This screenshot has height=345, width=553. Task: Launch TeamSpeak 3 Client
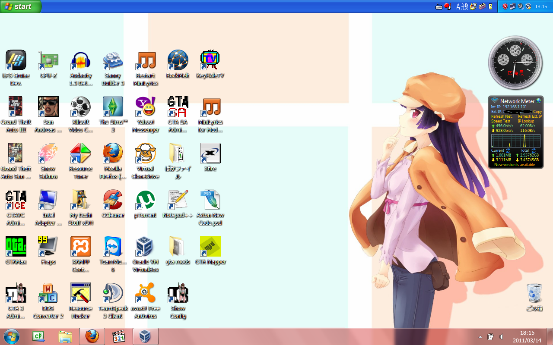[113, 301]
